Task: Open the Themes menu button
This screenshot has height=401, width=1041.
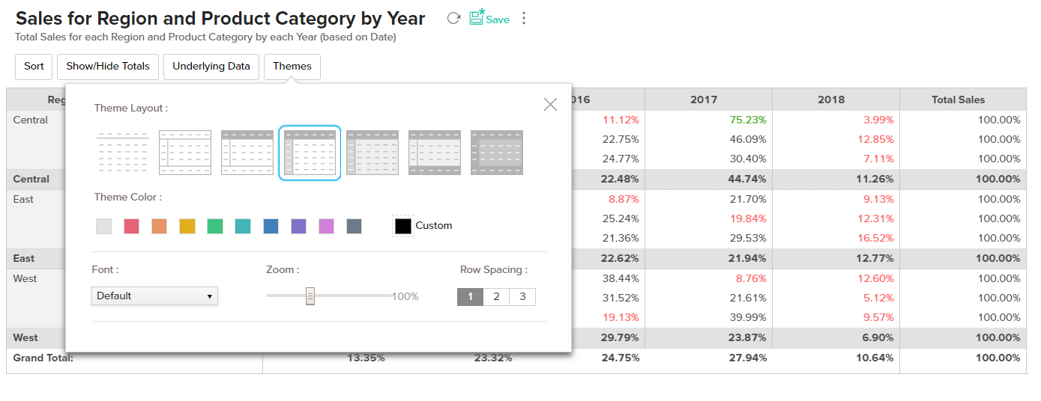Action: point(292,67)
